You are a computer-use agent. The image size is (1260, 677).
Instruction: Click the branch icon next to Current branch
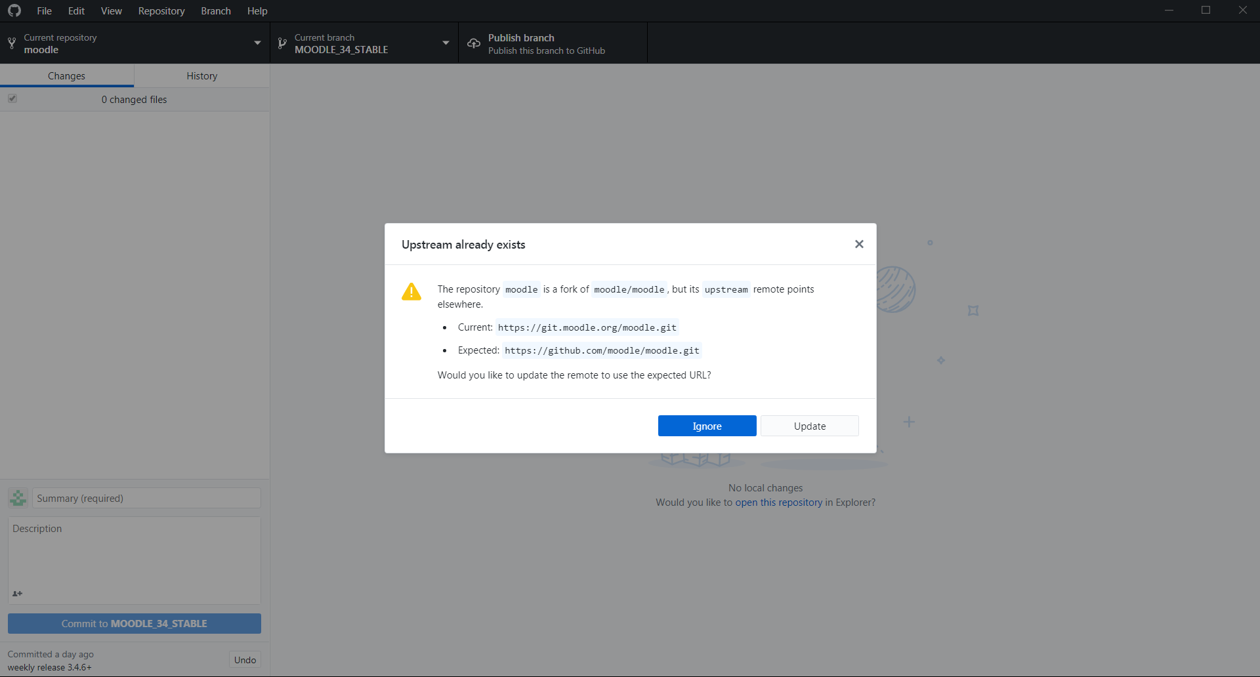pyautogui.click(x=282, y=43)
